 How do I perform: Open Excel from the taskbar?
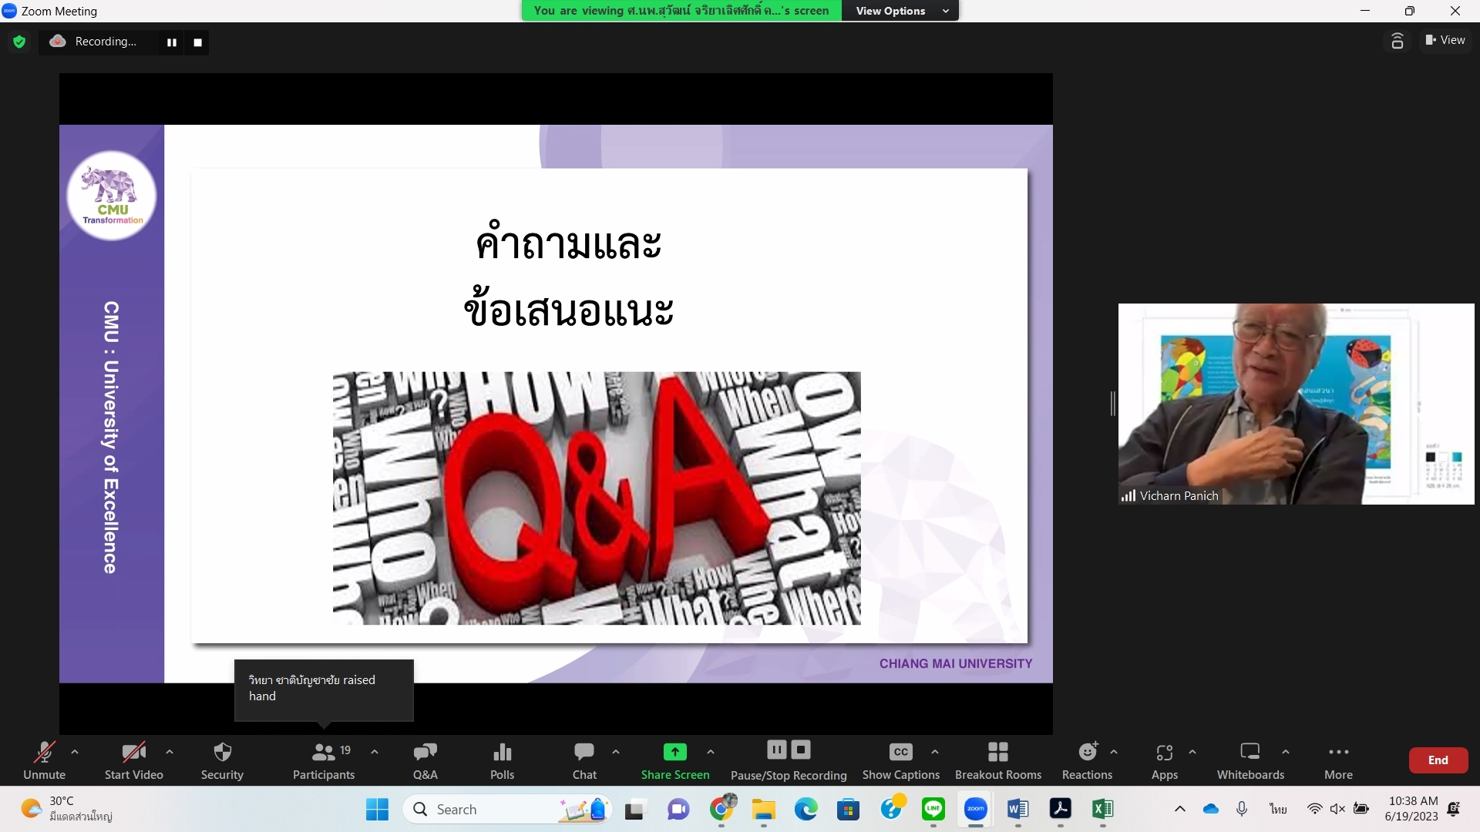tap(1103, 809)
